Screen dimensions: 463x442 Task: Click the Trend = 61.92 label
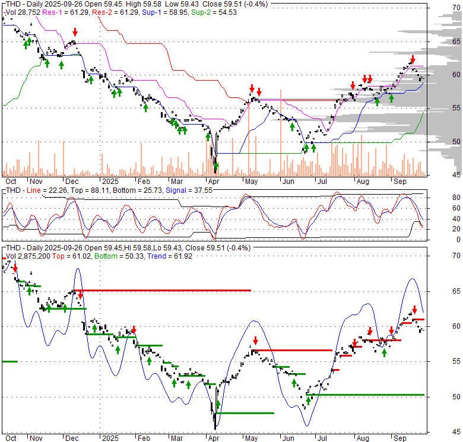point(170,256)
